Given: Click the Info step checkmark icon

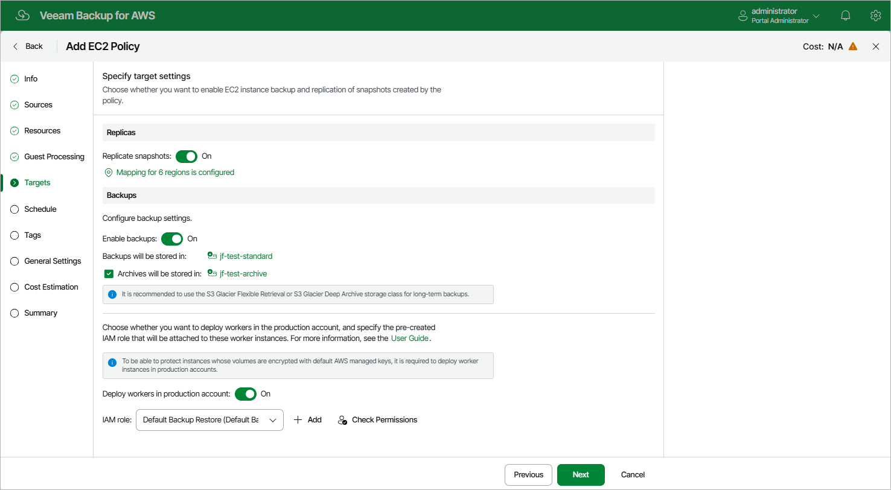Looking at the screenshot, I should coord(14,79).
